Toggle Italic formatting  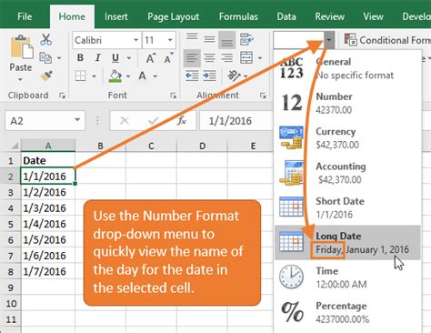tap(97, 57)
